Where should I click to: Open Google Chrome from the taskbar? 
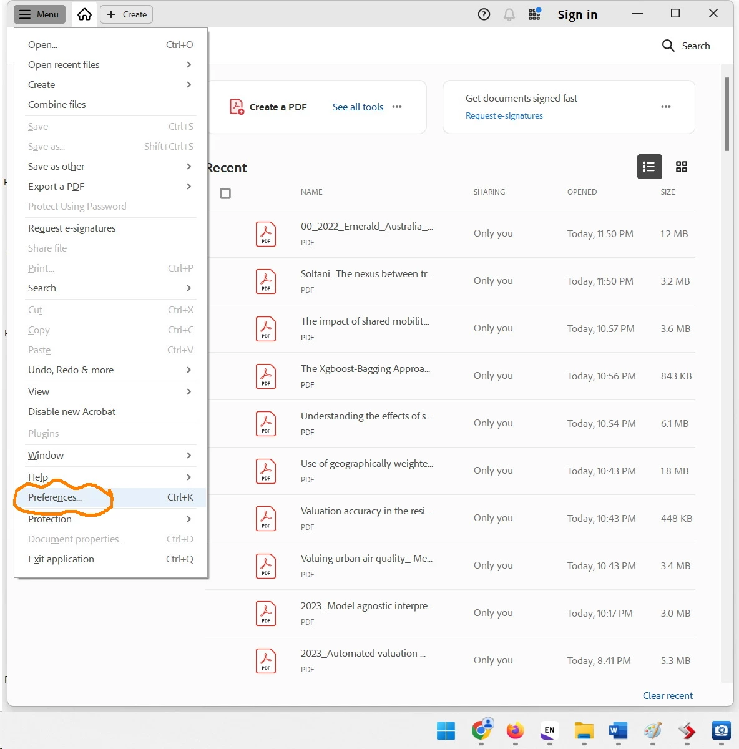coord(482,729)
